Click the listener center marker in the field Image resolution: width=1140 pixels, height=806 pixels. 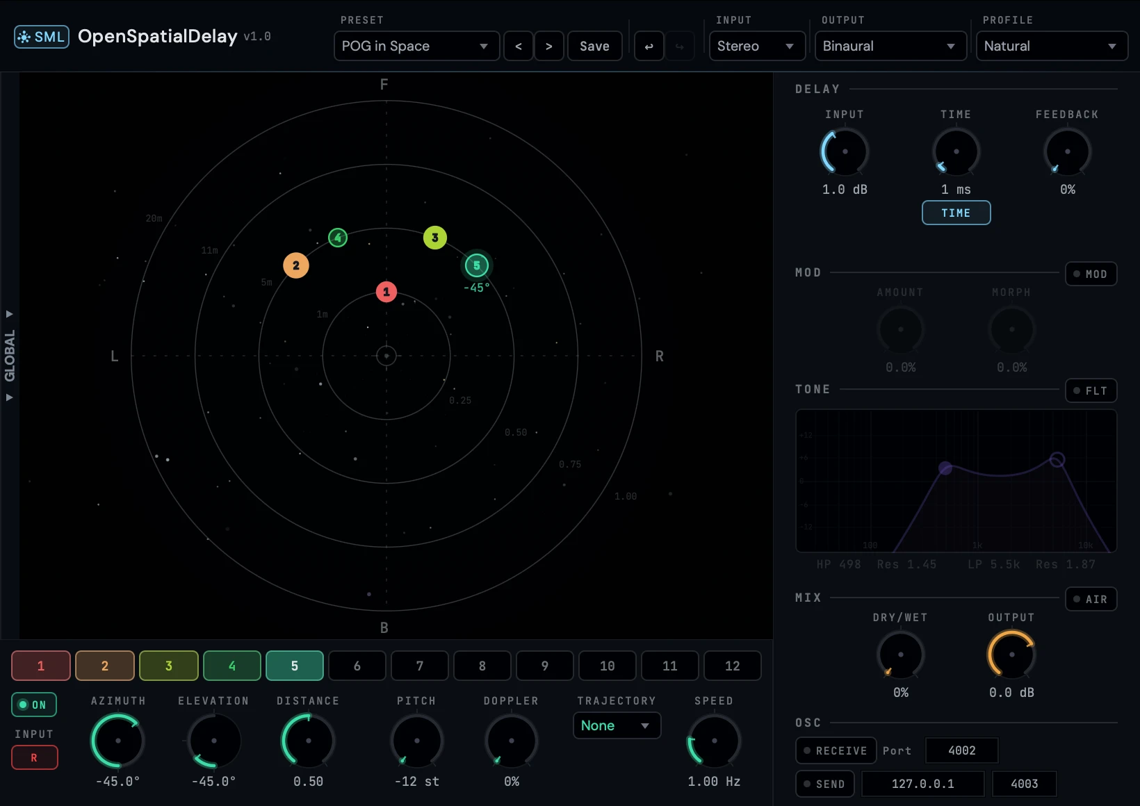[386, 356]
